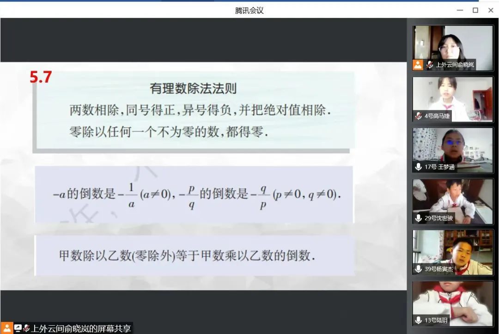The image size is (499, 334).
Task: Select the 17号 王梦涵 video thumbnail
Action: click(x=452, y=150)
